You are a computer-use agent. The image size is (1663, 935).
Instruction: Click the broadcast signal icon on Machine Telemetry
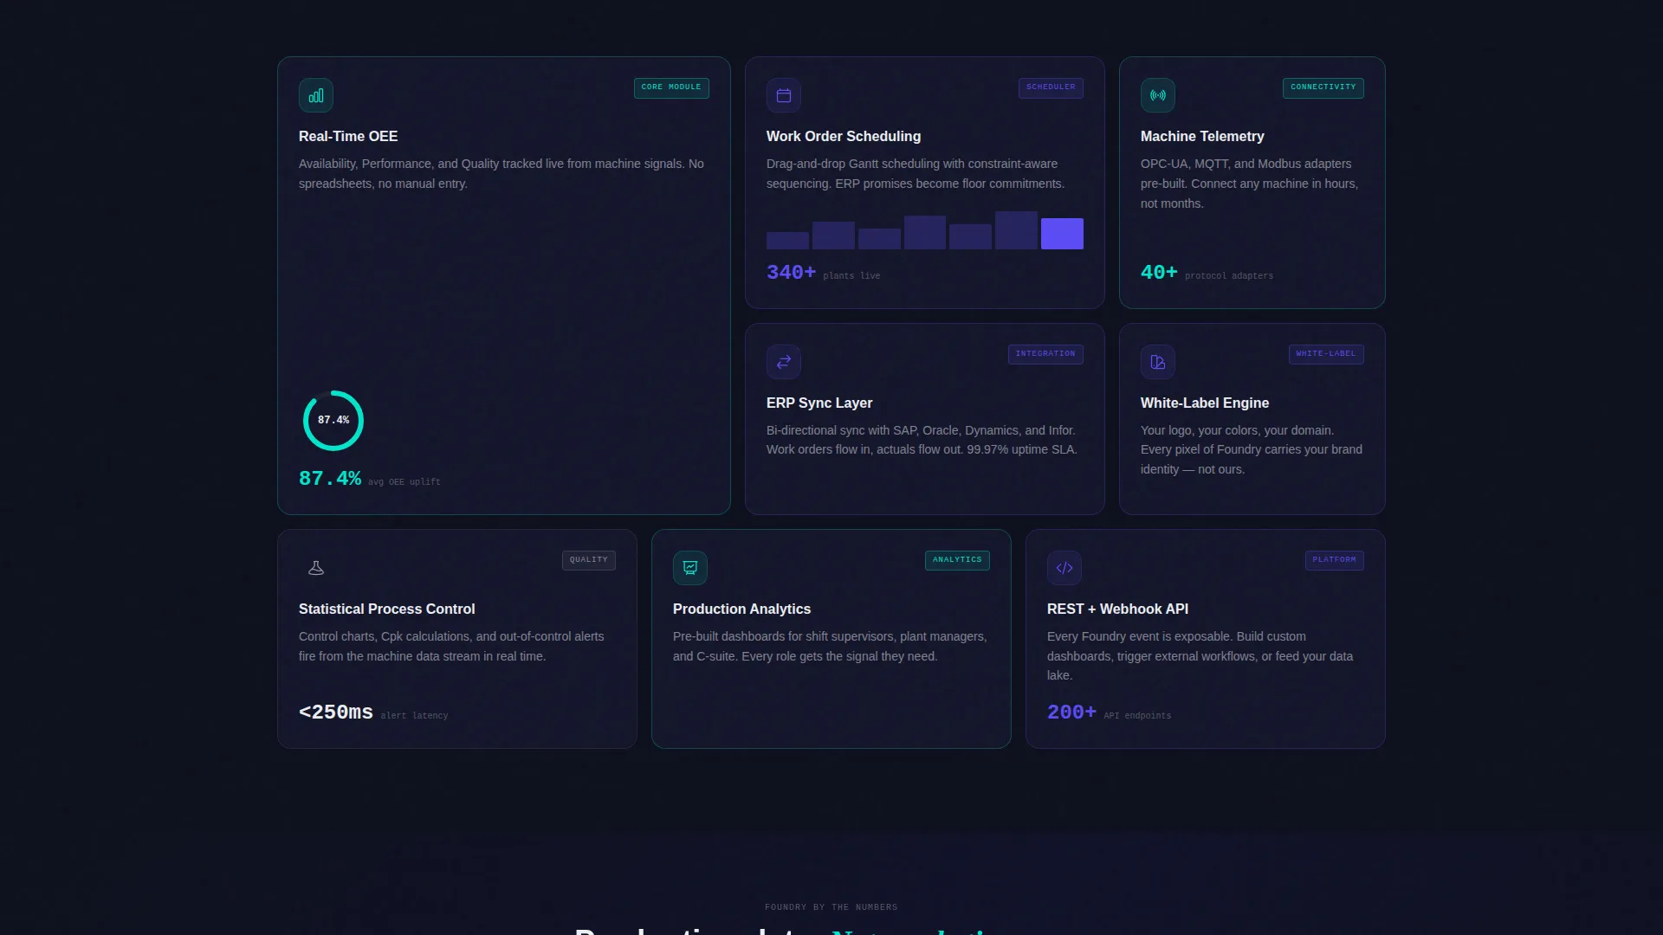click(x=1158, y=95)
